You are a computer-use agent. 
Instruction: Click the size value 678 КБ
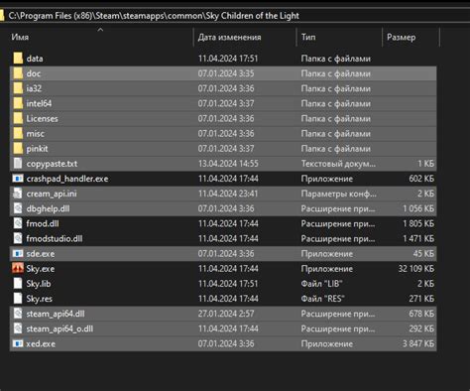tap(421, 314)
